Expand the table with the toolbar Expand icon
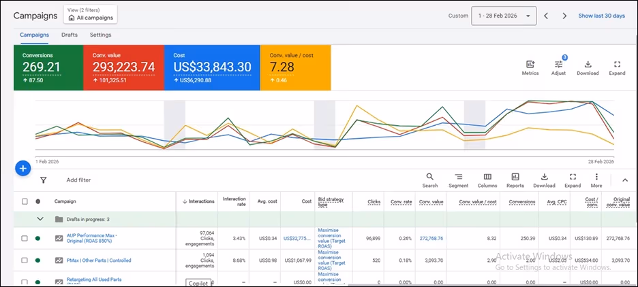Image resolution: width=638 pixels, height=287 pixels. 573,180
